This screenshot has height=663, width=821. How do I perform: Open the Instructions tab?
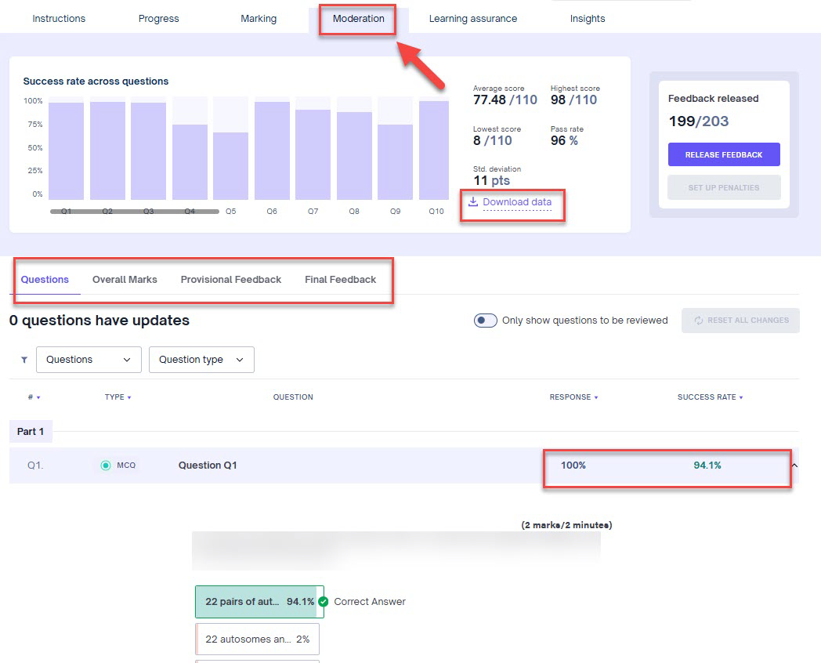click(59, 19)
